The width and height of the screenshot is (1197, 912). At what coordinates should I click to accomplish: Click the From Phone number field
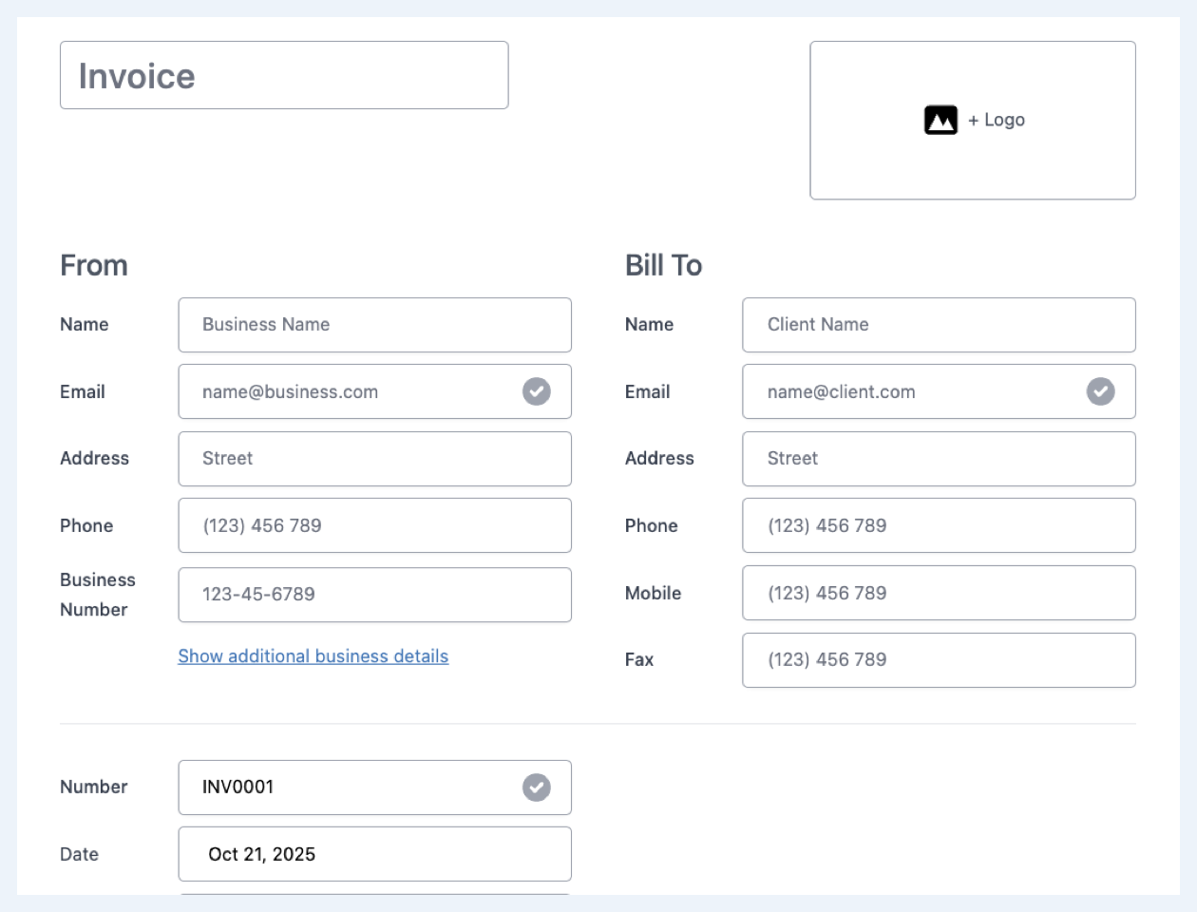click(x=374, y=525)
